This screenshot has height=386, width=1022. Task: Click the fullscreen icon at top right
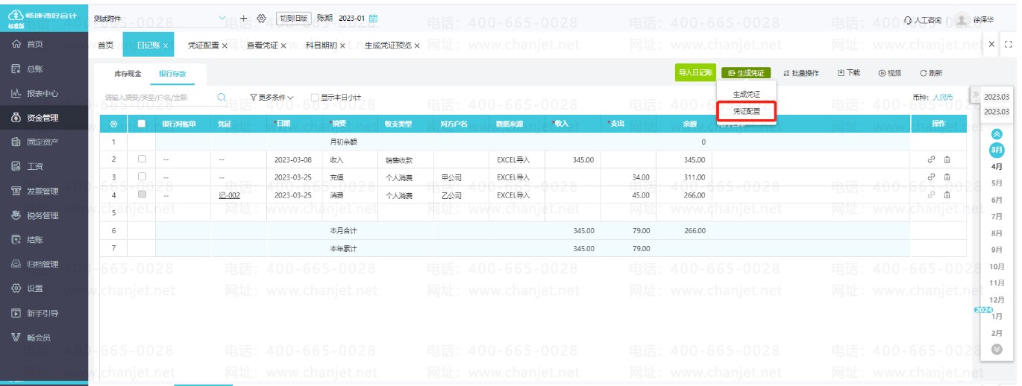point(1008,45)
